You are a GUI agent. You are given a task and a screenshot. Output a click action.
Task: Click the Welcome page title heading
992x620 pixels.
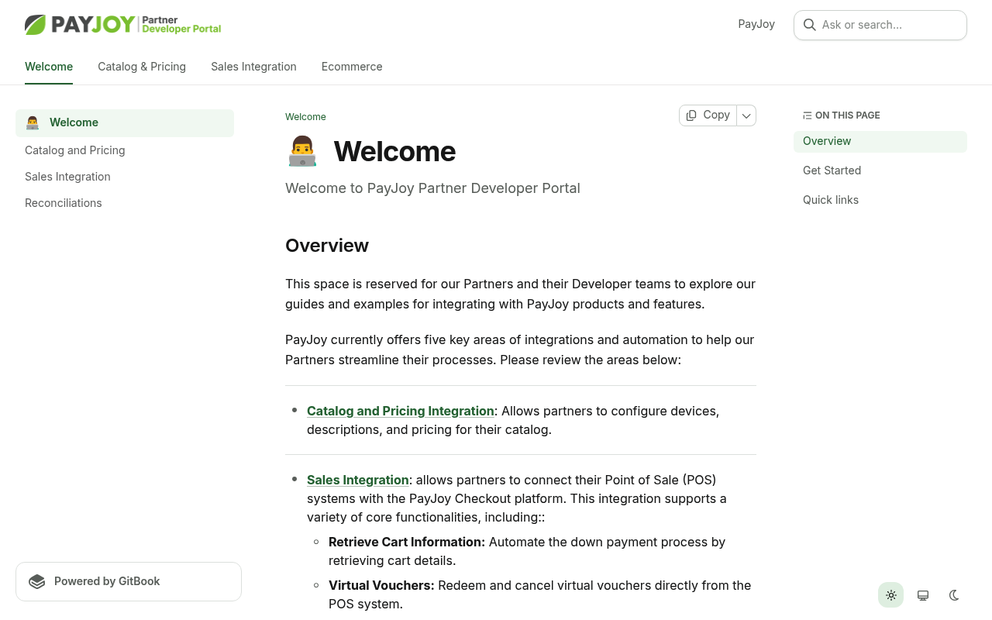click(394, 151)
